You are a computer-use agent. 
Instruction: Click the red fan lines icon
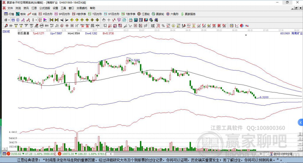coord(110,26)
